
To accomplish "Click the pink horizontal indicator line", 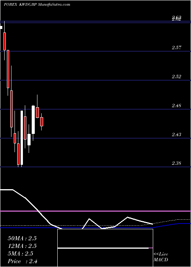I will 95,211.
